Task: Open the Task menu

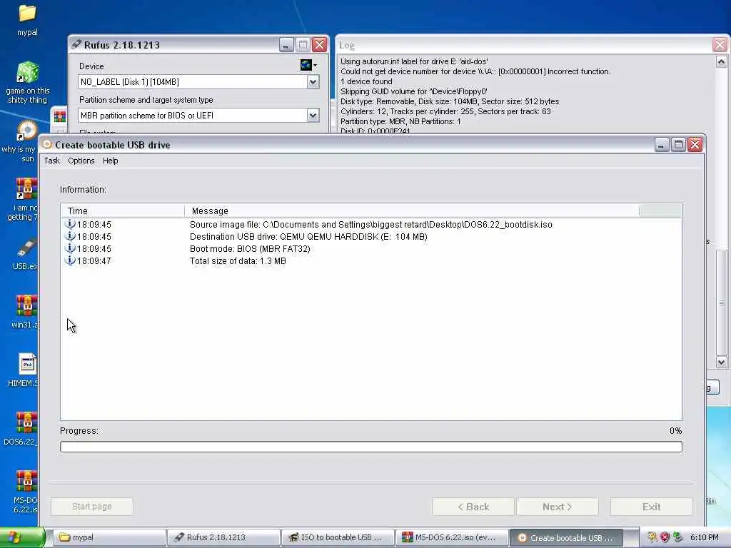Action: point(51,161)
